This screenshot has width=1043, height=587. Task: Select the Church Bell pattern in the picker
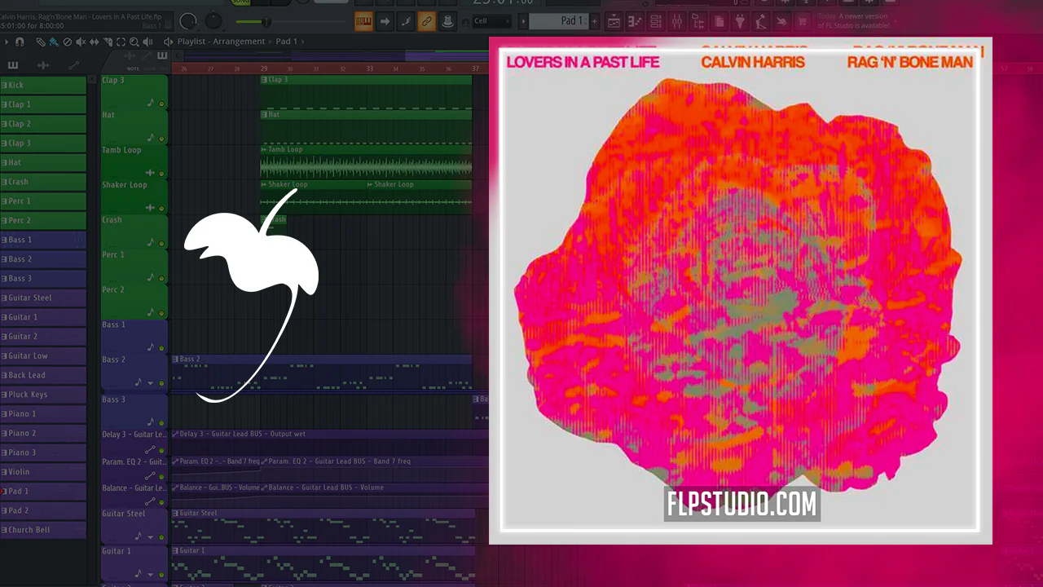pyautogui.click(x=43, y=530)
